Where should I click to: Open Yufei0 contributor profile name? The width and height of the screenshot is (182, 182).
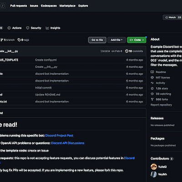(x=162, y=167)
